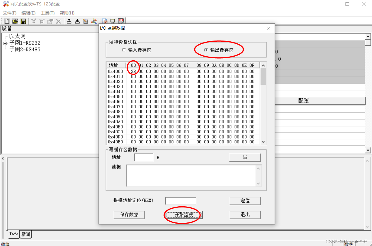
Task: Click the Save floppy disk icon
Action: pyautogui.click(x=23, y=21)
